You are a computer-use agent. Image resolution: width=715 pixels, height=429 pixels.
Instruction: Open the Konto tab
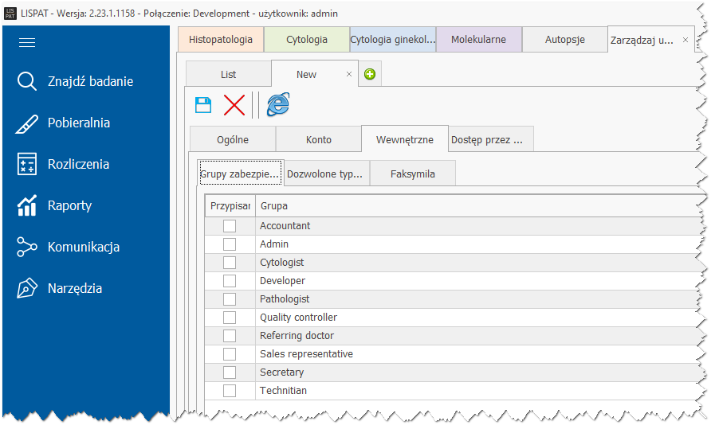point(319,139)
